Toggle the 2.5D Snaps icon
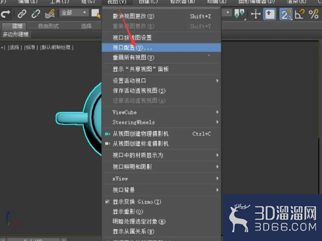The width and height of the screenshot is (322, 241). click(286, 14)
